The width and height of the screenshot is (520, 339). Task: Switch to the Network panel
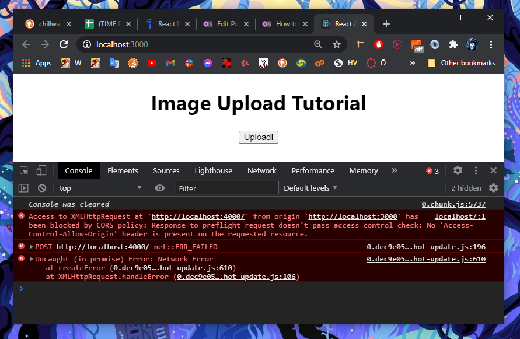click(x=261, y=170)
